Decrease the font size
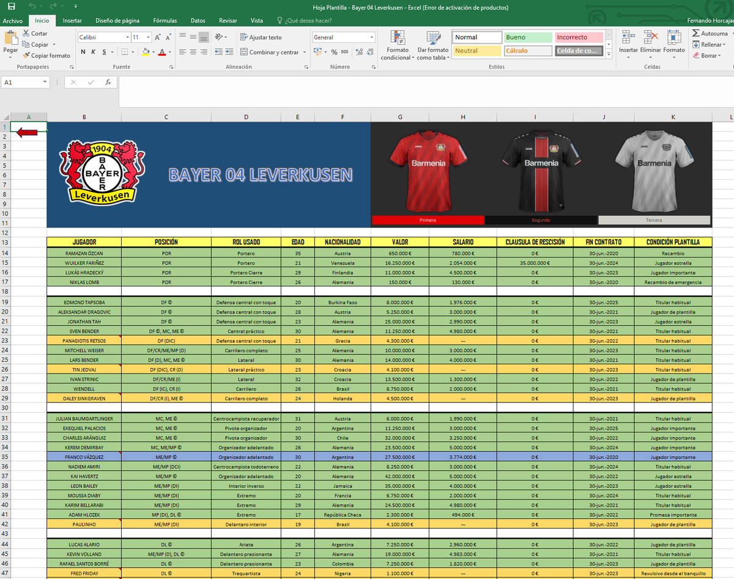Viewport: 734px width, 579px height. coord(168,37)
